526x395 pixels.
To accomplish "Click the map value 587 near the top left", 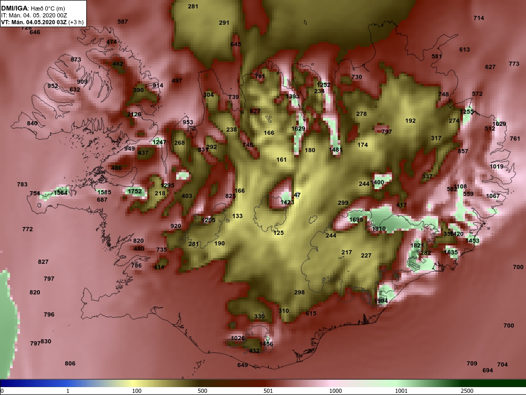I will tap(123, 22).
